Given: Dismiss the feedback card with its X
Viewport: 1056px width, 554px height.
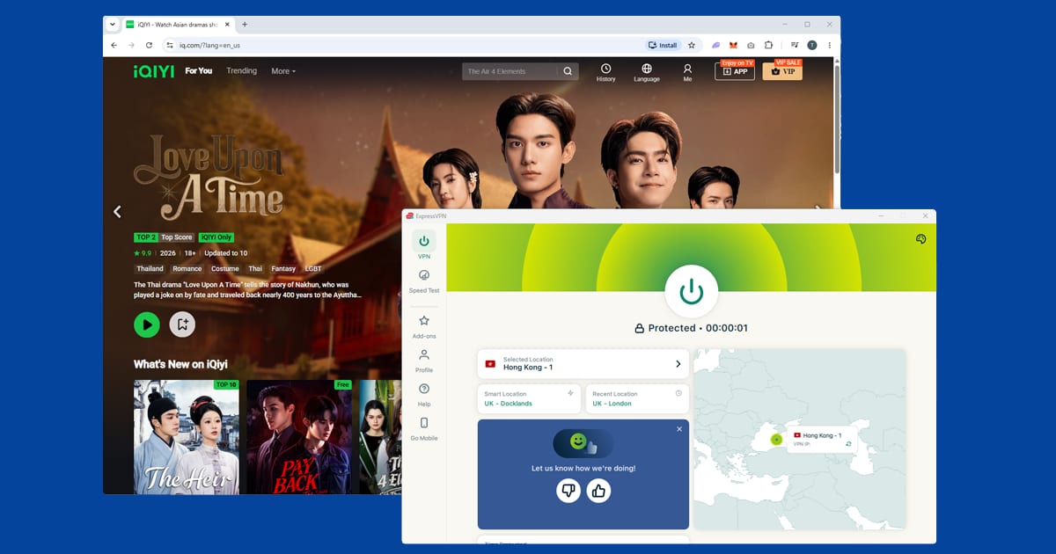Looking at the screenshot, I should point(679,429).
